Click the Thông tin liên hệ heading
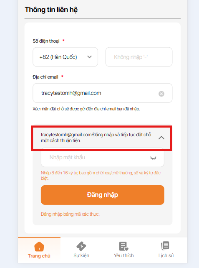Screen dimensions: 199x268 coord(51,10)
